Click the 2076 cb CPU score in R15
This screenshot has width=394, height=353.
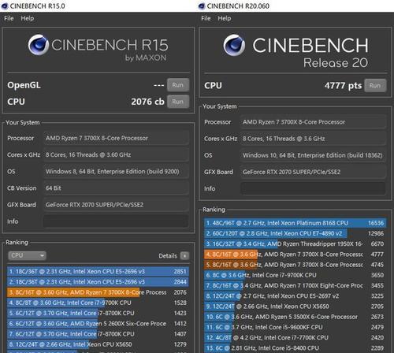pyautogui.click(x=148, y=102)
